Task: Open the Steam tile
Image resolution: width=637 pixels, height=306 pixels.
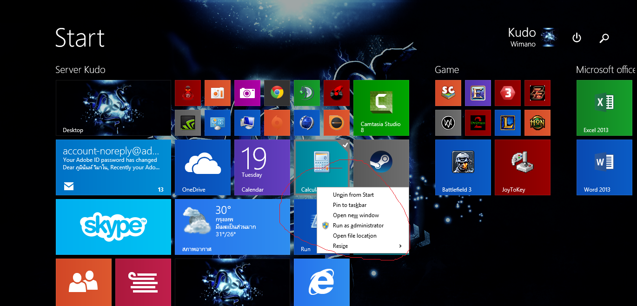Action: tap(381, 163)
